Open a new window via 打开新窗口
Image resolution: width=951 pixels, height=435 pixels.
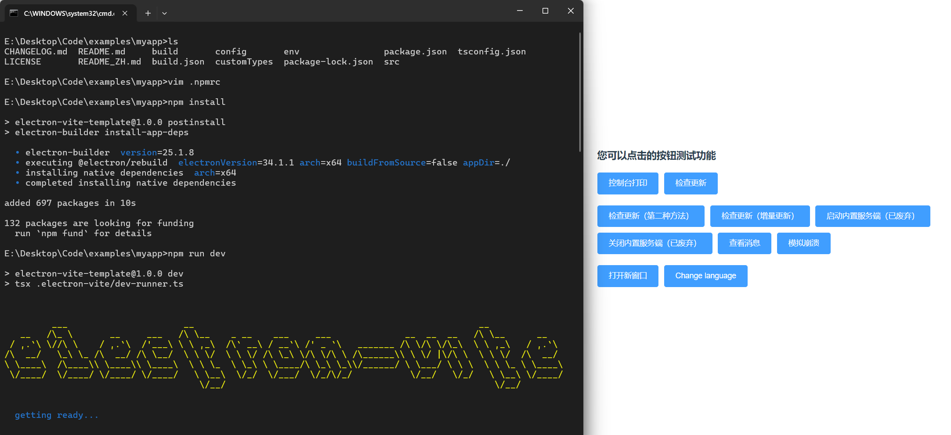click(628, 276)
